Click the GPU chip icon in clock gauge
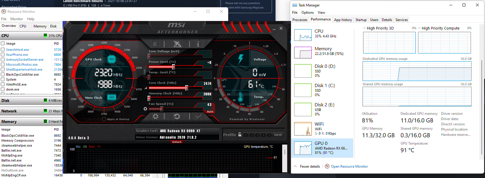Screen dimensions: 485x178 point(111,59)
